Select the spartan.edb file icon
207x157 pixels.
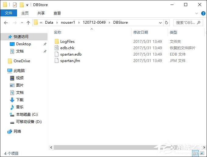pos(57,54)
